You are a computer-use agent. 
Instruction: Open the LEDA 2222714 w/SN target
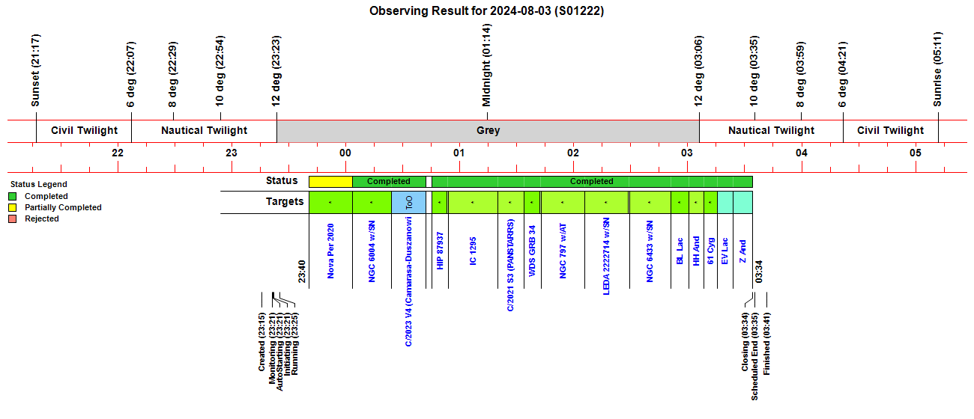pyautogui.click(x=607, y=255)
